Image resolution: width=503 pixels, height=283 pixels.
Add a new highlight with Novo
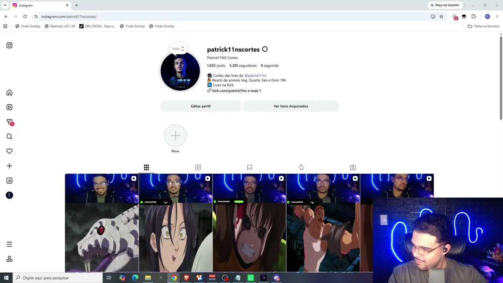pos(175,136)
